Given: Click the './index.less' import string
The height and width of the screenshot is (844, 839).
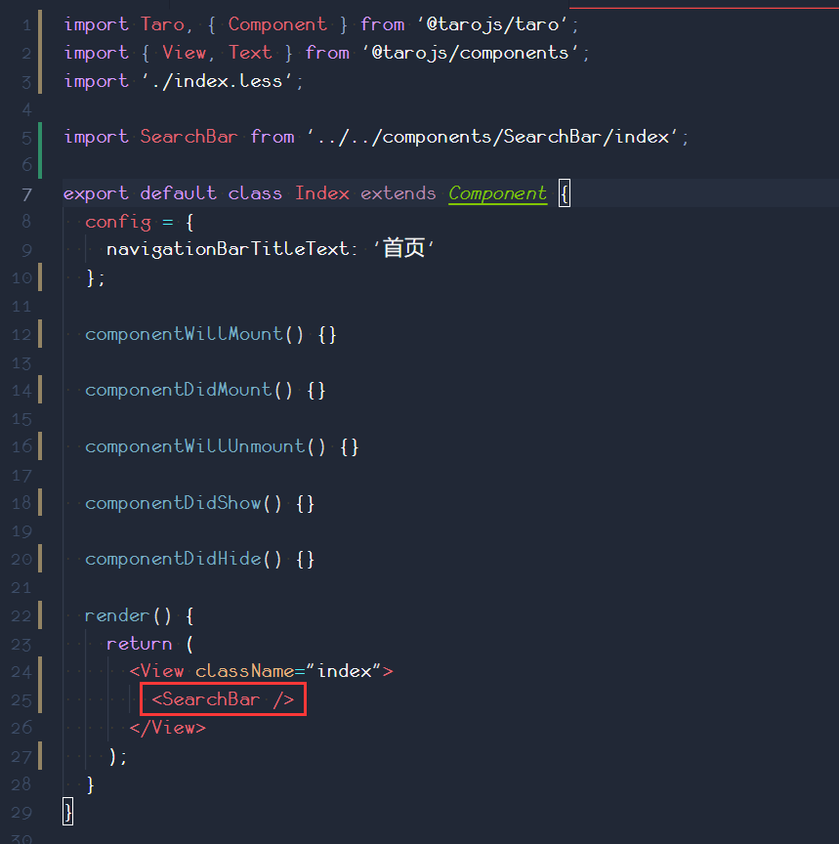Looking at the screenshot, I should pyautogui.click(x=218, y=81).
